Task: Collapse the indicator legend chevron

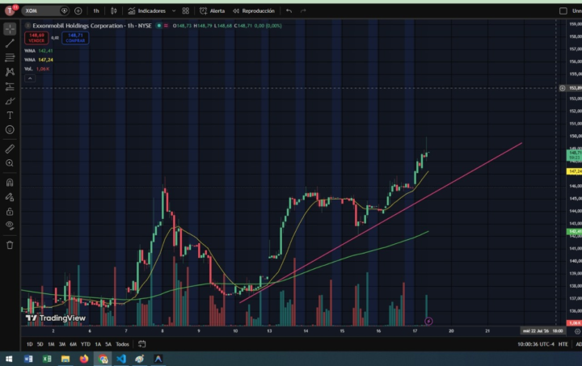Action: point(30,78)
